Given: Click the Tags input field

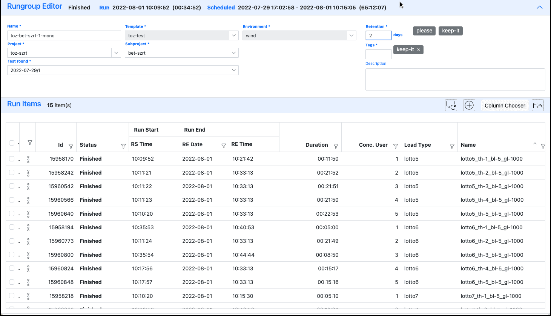Looking at the screenshot, I should coord(379,54).
